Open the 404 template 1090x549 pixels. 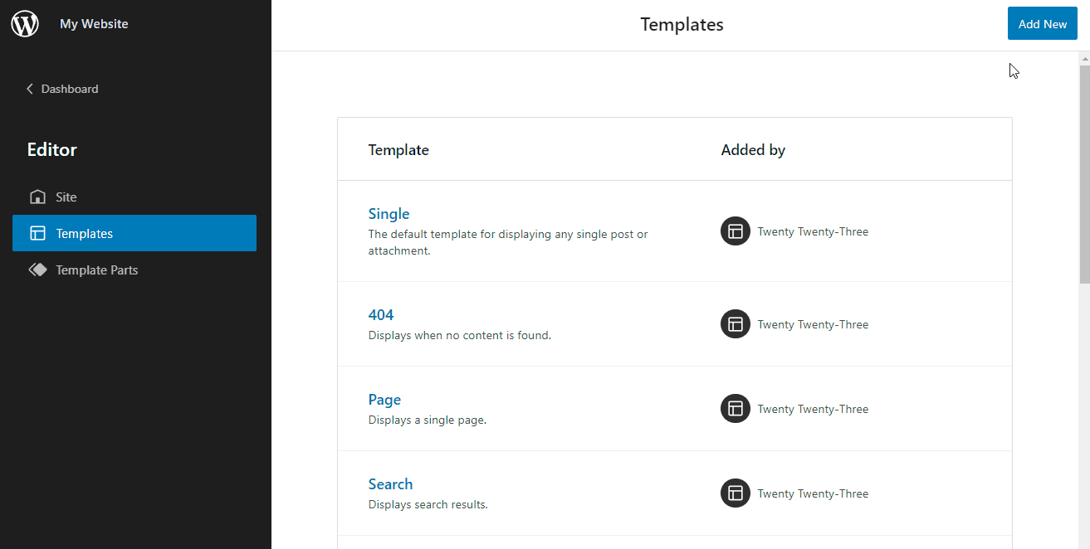pos(381,314)
